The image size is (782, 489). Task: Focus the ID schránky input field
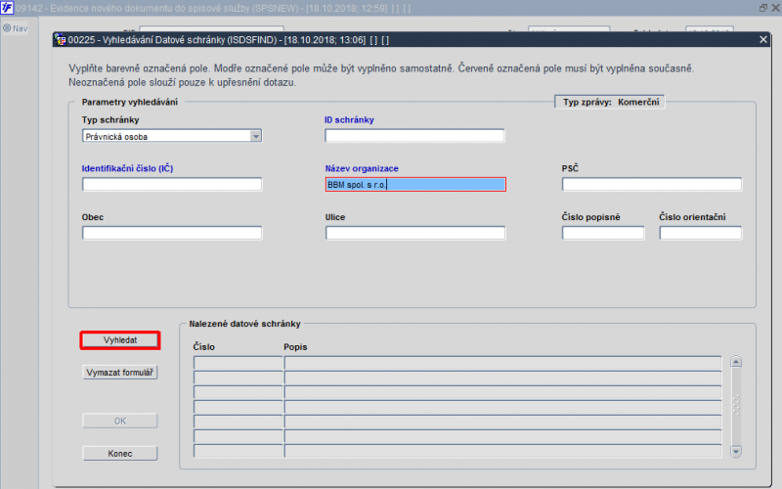414,136
